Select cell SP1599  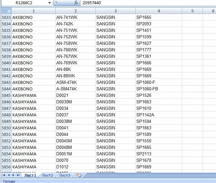coord(159,37)
